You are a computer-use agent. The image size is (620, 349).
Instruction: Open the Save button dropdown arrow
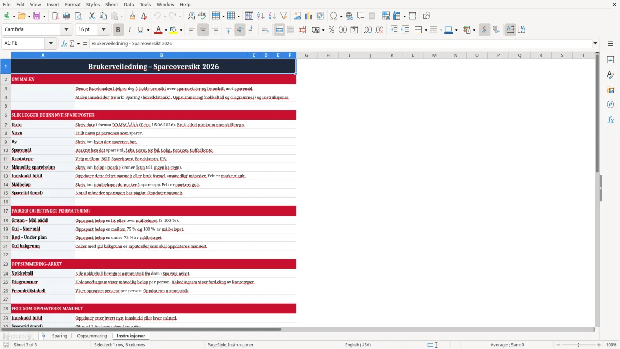(x=45, y=16)
